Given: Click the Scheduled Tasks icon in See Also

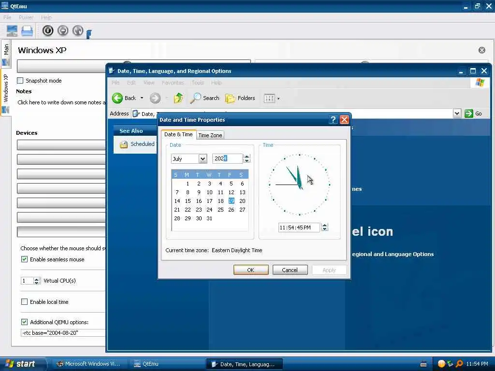Looking at the screenshot, I should (123, 144).
